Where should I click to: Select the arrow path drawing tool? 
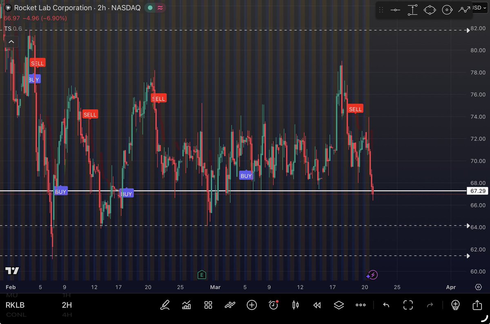464,9
